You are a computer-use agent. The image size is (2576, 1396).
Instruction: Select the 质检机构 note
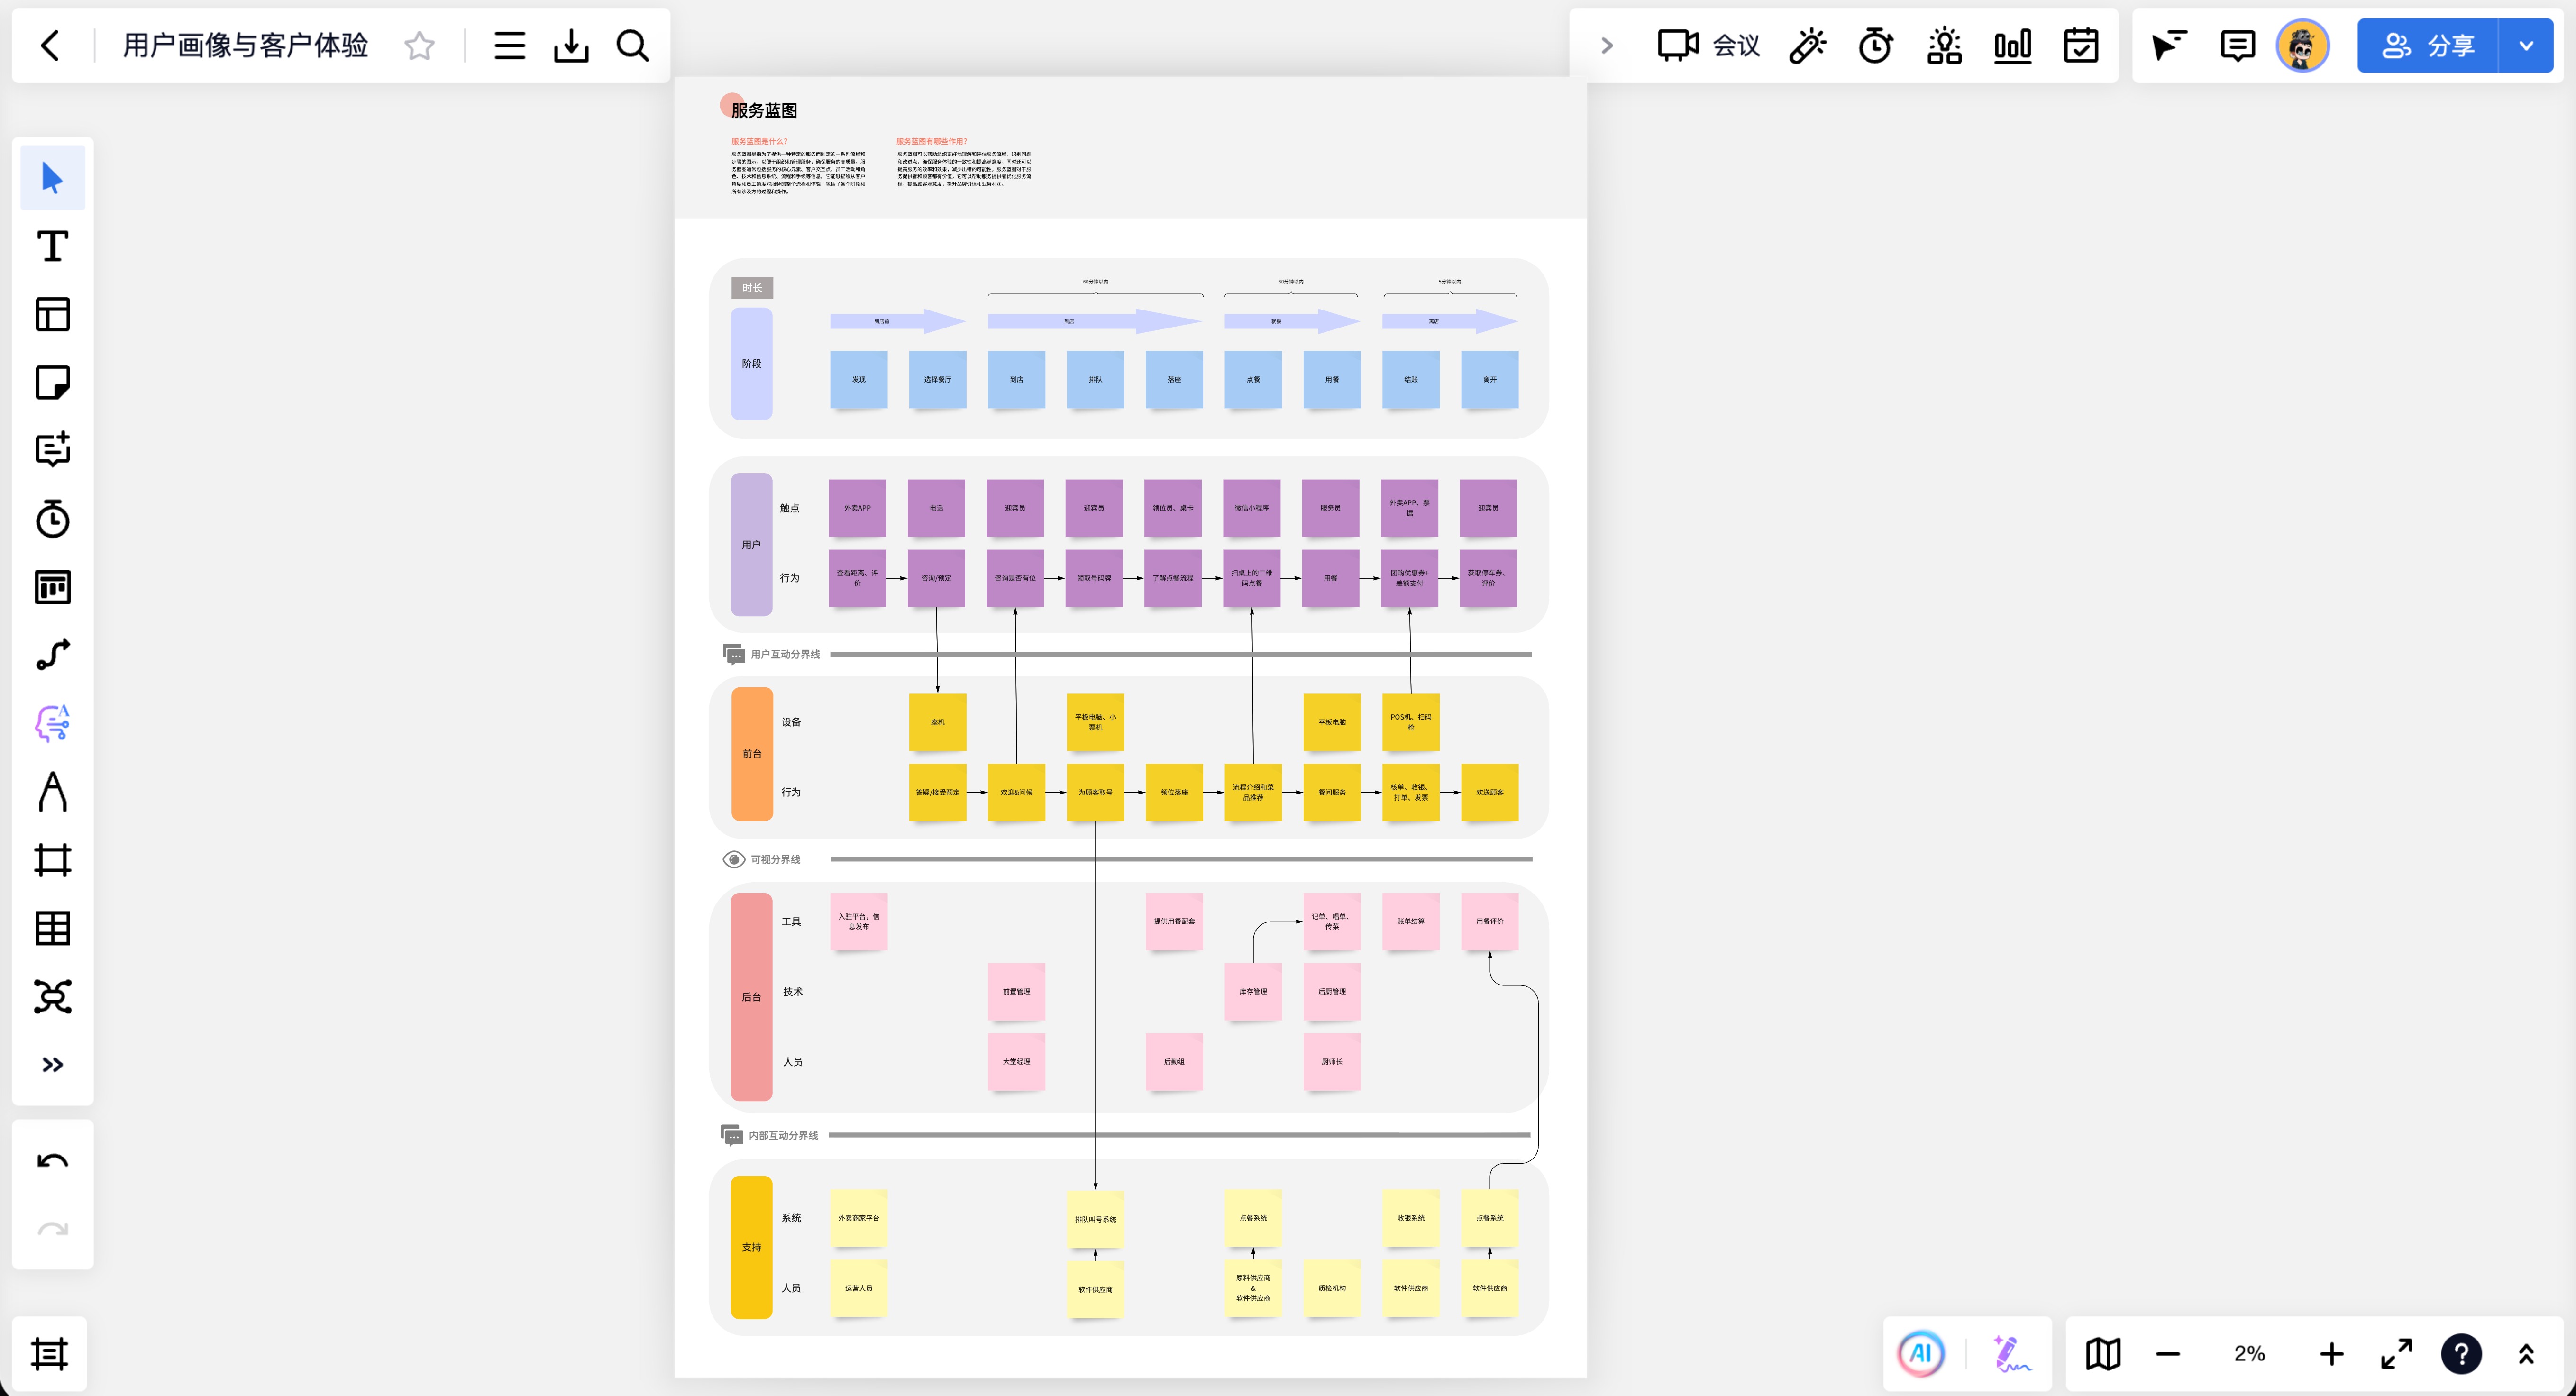point(1332,1288)
